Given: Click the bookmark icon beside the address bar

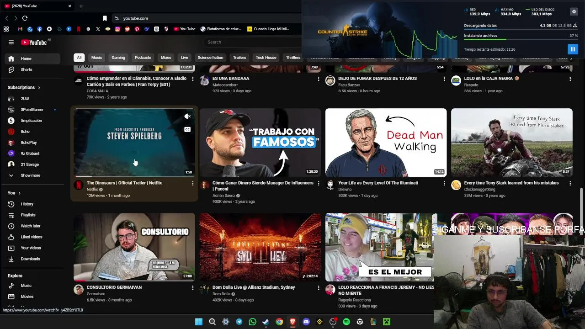Looking at the screenshot, I should coord(105,18).
